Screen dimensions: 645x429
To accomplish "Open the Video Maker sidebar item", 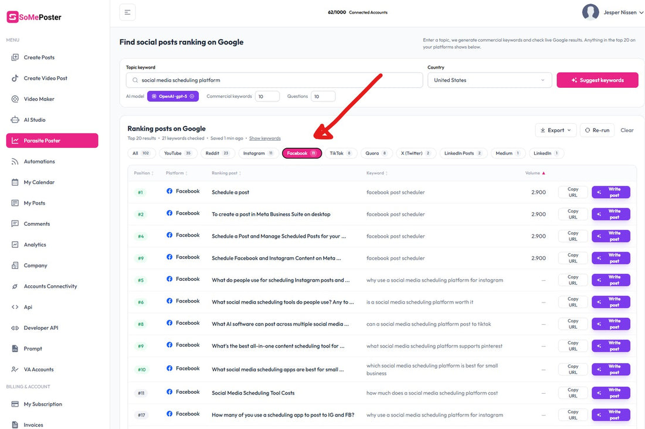I will tap(39, 99).
